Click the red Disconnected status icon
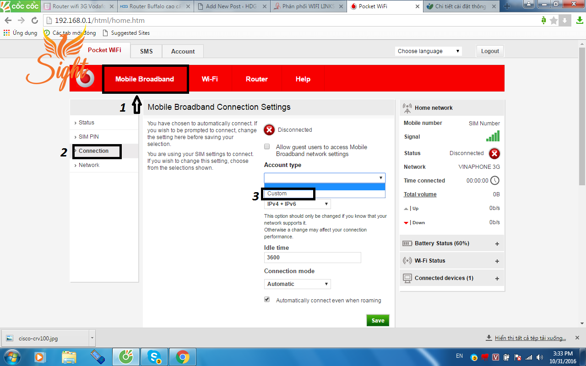 pyautogui.click(x=494, y=153)
